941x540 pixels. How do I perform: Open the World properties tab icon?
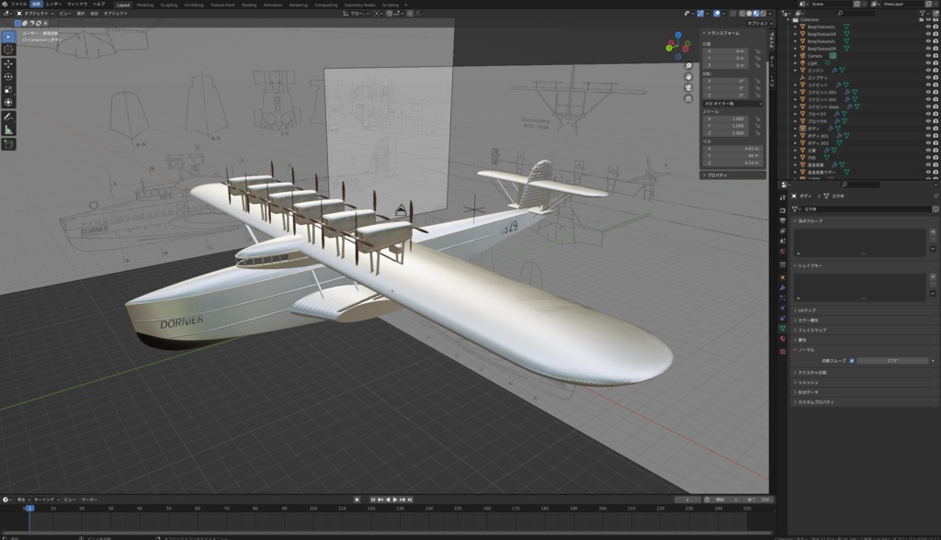point(783,251)
